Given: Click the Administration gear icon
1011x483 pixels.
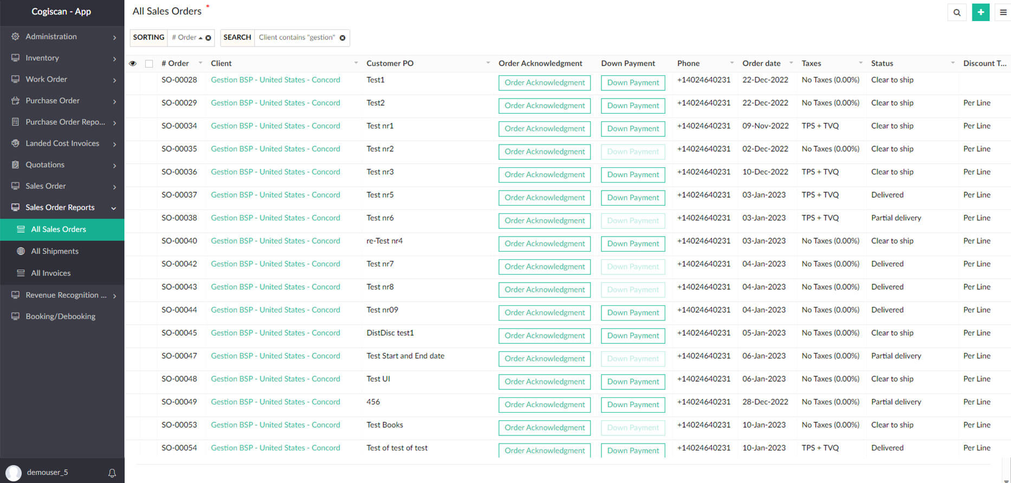Looking at the screenshot, I should point(15,36).
